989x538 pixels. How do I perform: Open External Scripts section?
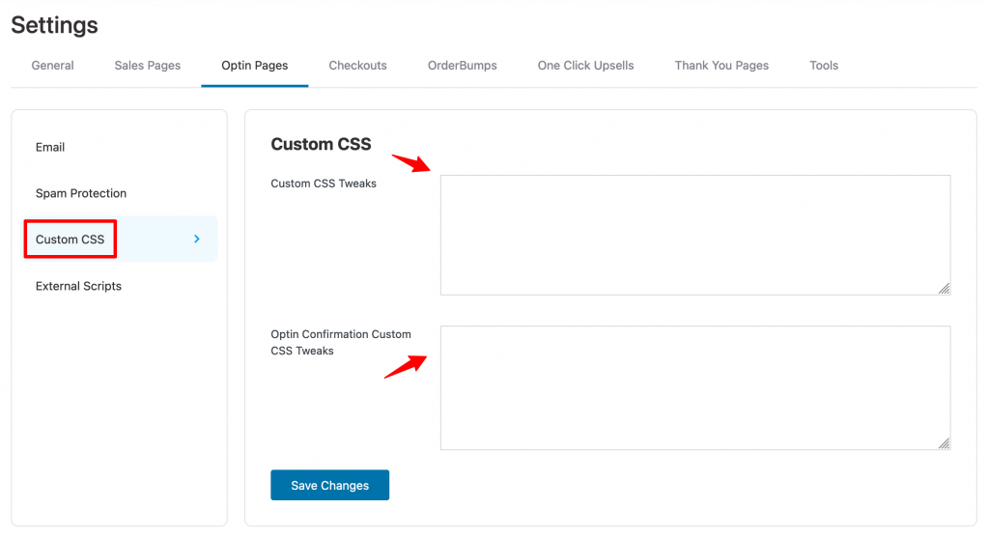pyautogui.click(x=78, y=286)
